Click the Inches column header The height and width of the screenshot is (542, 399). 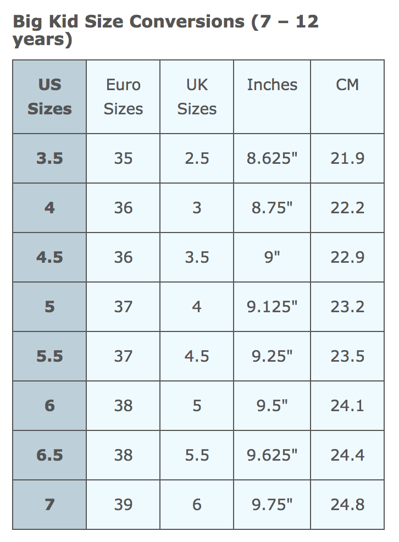pyautogui.click(x=272, y=97)
